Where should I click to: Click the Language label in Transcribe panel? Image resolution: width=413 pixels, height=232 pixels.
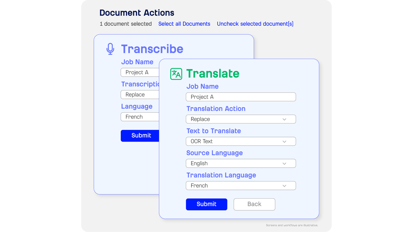(137, 107)
